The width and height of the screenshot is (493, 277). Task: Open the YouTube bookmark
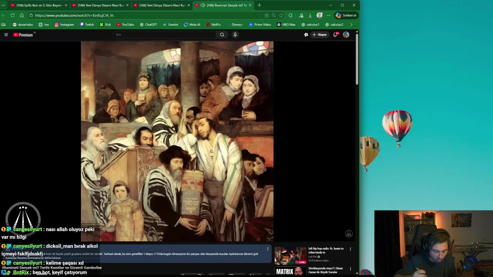125,25
